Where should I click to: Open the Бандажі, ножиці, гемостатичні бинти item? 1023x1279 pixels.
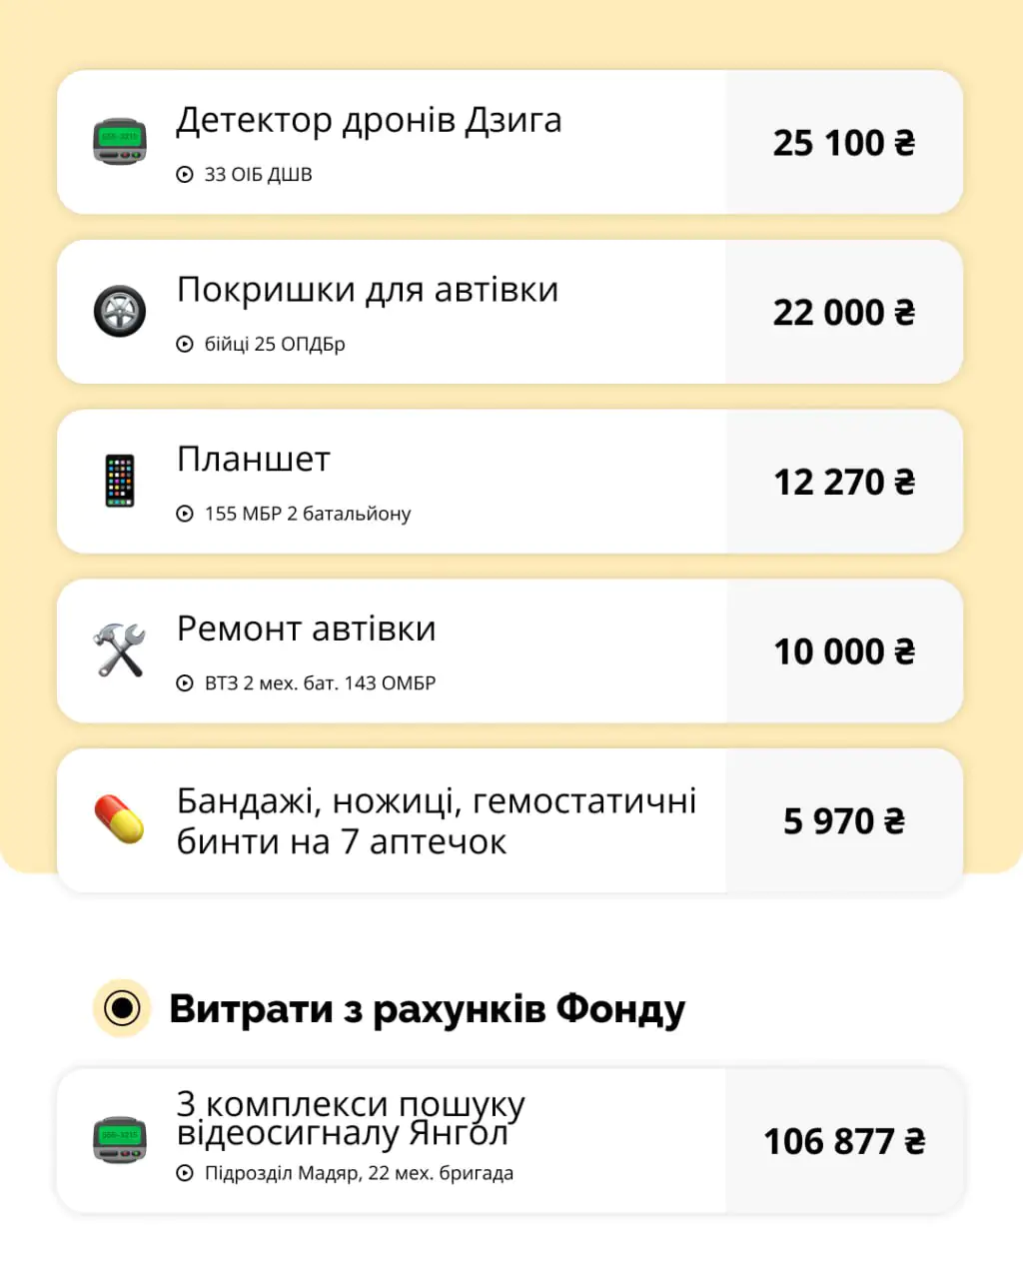(x=437, y=821)
